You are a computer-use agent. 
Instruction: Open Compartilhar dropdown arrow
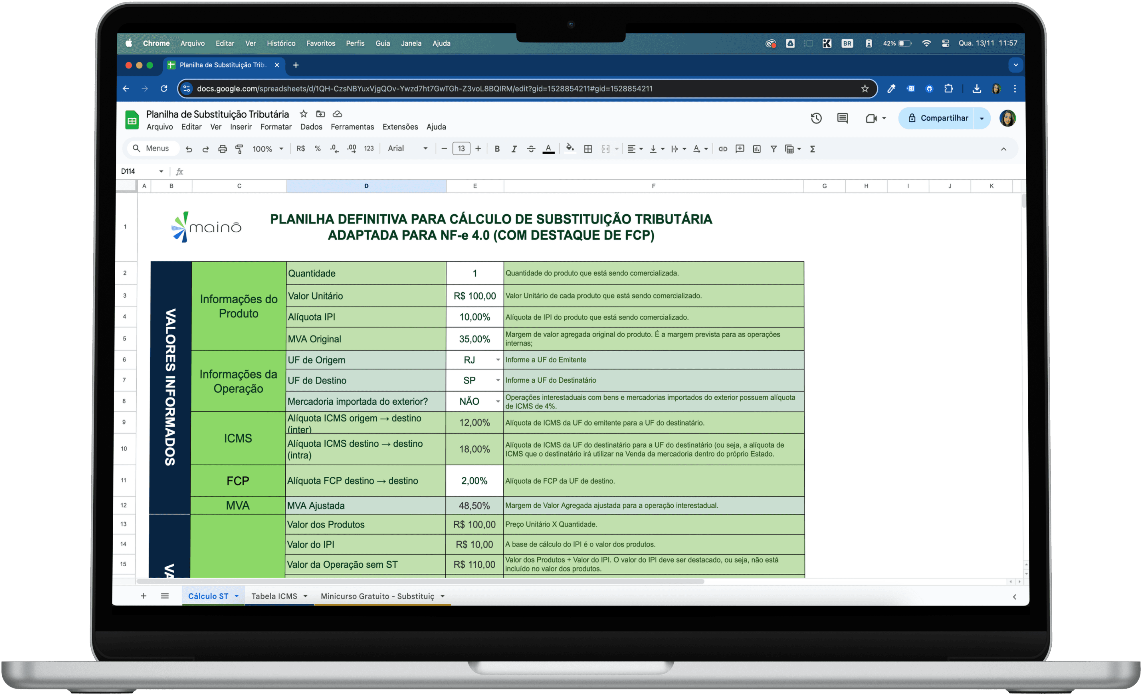tap(982, 118)
